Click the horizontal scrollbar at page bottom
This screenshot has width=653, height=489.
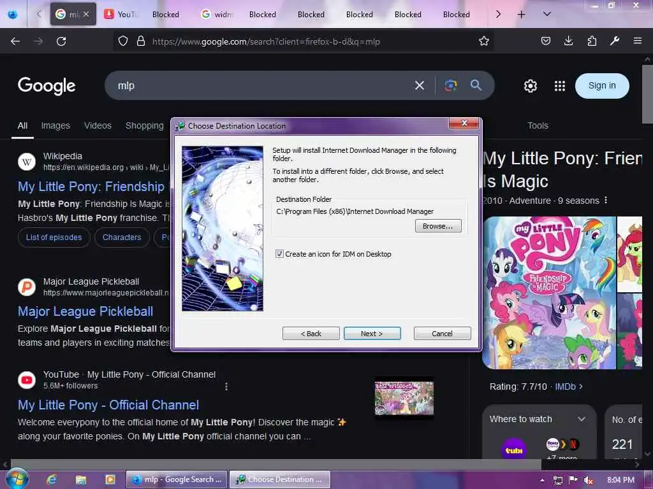[x=275, y=464]
